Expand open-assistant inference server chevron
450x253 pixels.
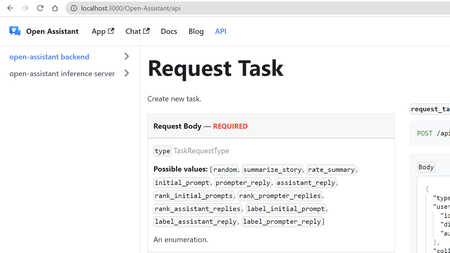(127, 73)
